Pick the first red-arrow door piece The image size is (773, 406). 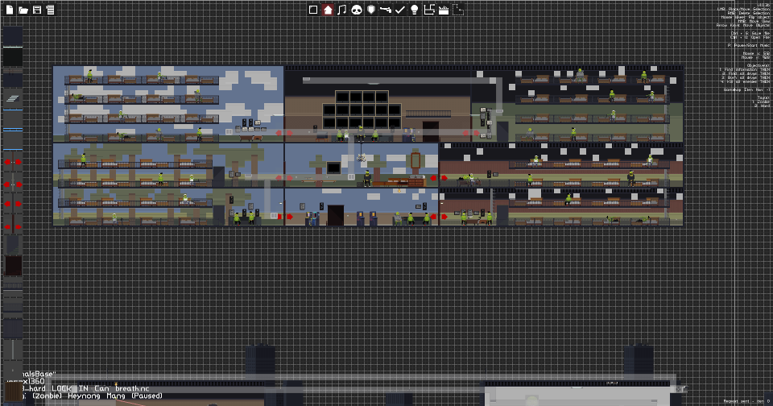tap(13, 162)
